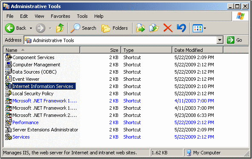Select the Performance shortcut icon

coord(9,122)
